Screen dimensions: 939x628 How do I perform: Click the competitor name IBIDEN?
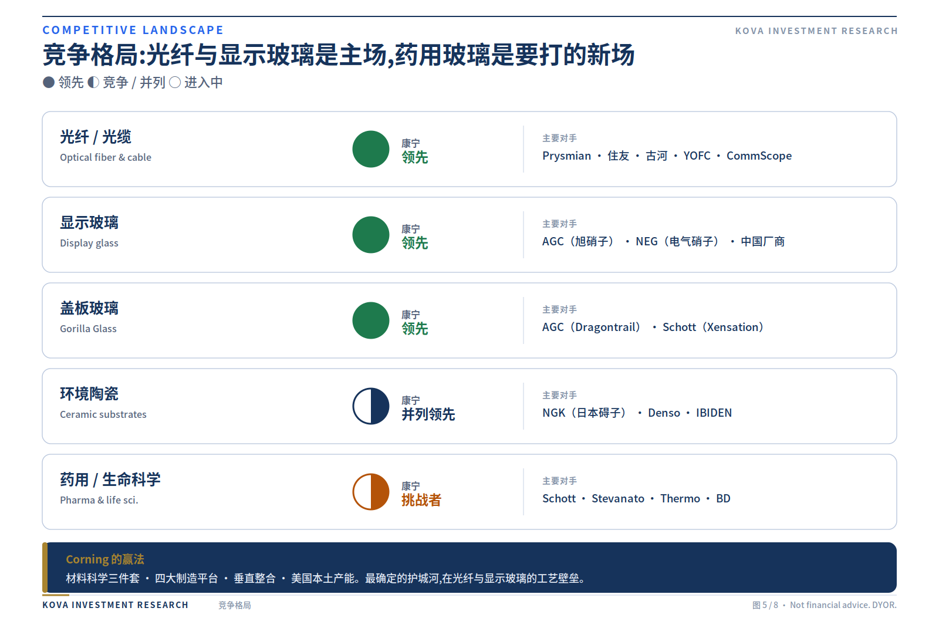pos(714,413)
